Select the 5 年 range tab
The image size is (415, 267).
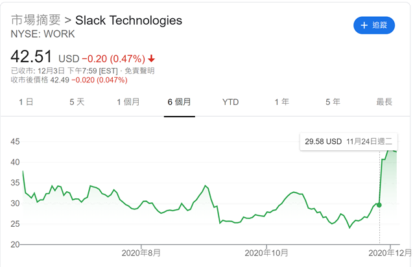(333, 102)
